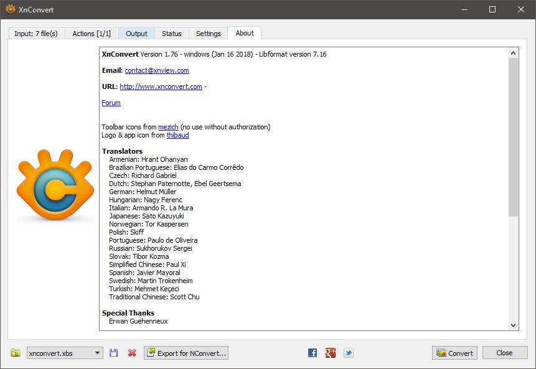Close XnConvert via title bar X
The image size is (536, 369).
(x=521, y=9)
